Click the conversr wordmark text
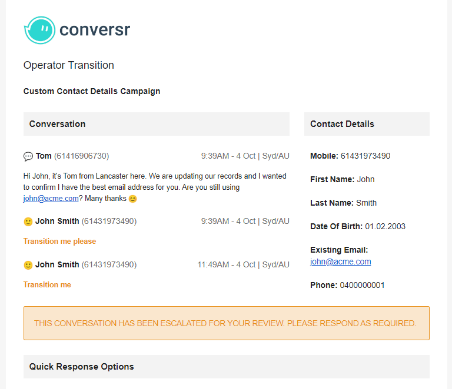The height and width of the screenshot is (389, 452). (95, 29)
